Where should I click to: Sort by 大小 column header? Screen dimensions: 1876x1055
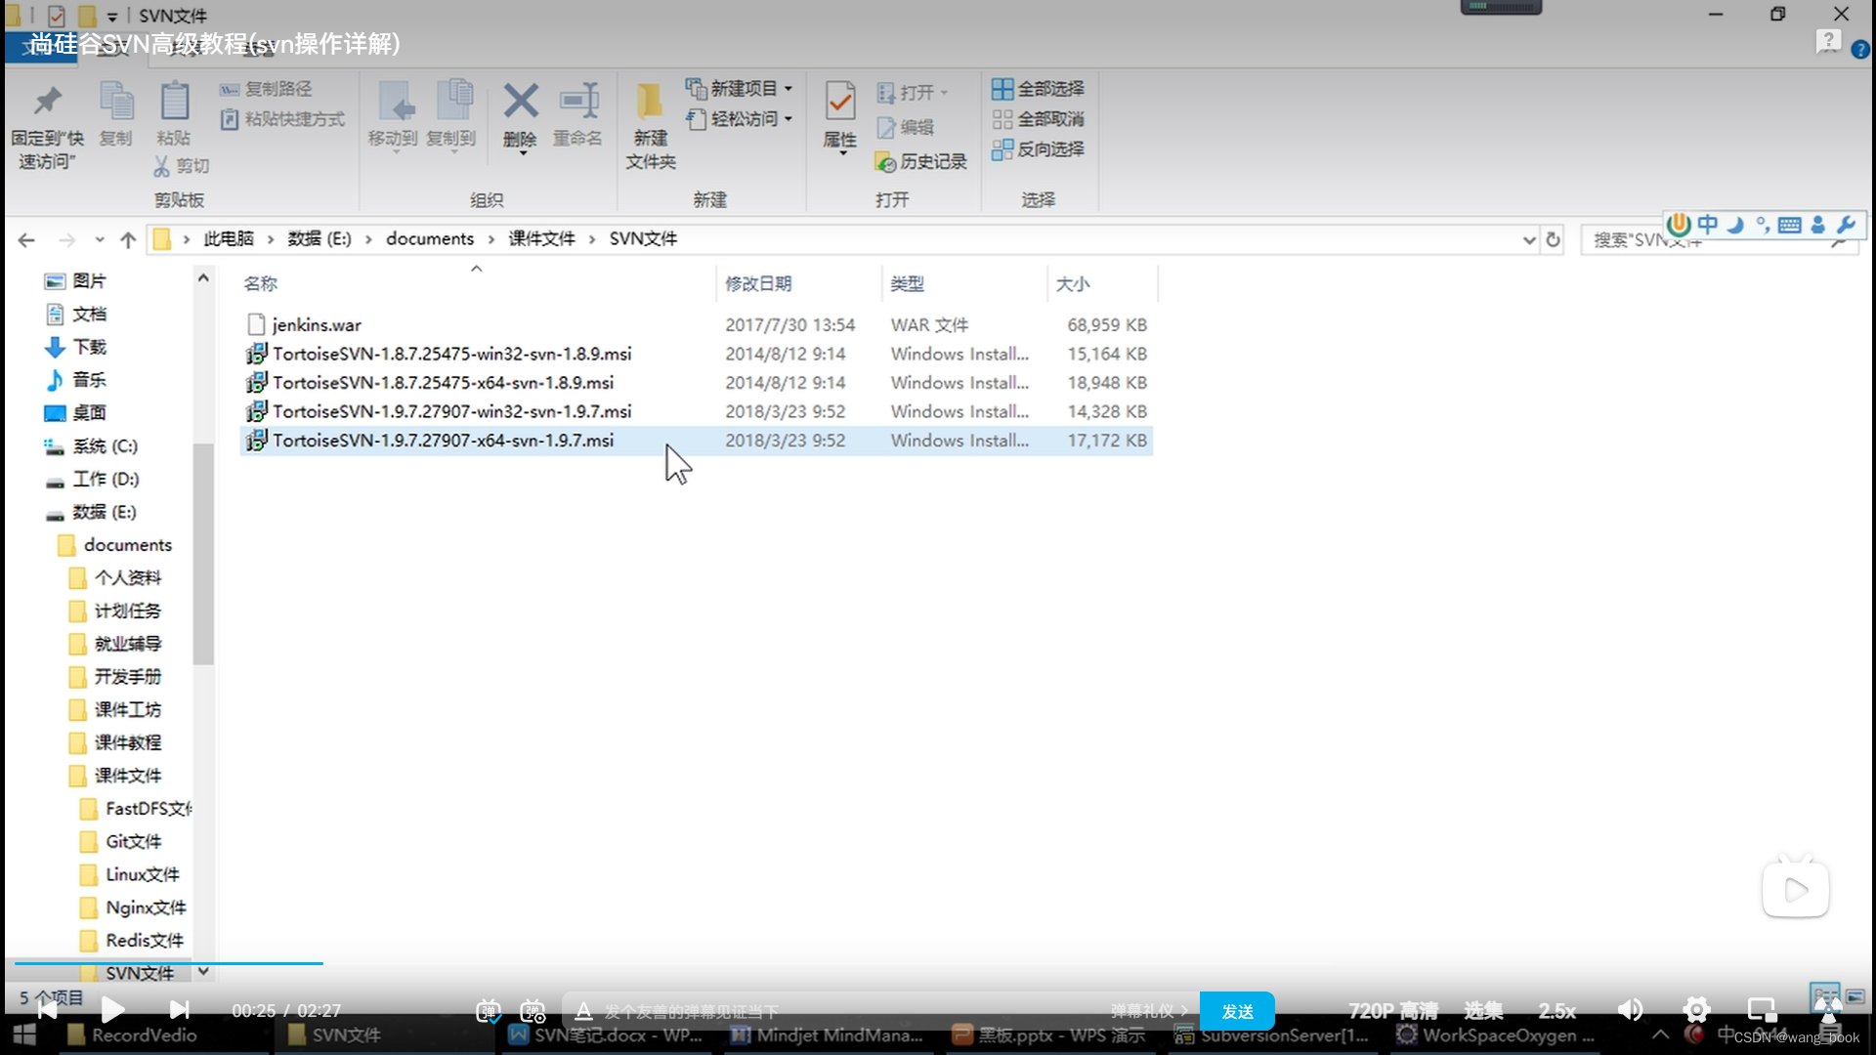(1072, 284)
